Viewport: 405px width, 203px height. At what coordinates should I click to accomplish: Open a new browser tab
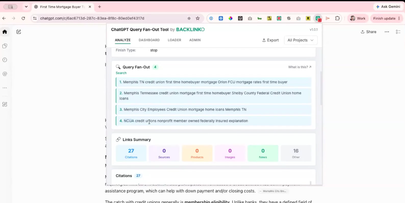pyautogui.click(x=100, y=7)
